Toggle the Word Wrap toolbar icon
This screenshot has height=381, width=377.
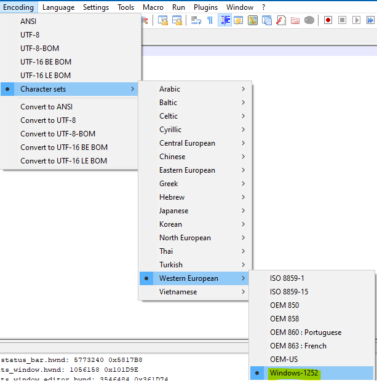coord(196,20)
